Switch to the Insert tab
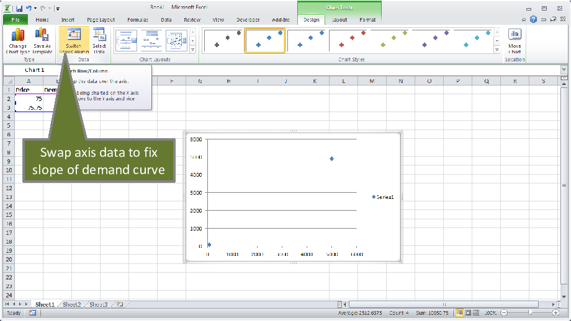The width and height of the screenshot is (571, 321). pyautogui.click(x=68, y=20)
